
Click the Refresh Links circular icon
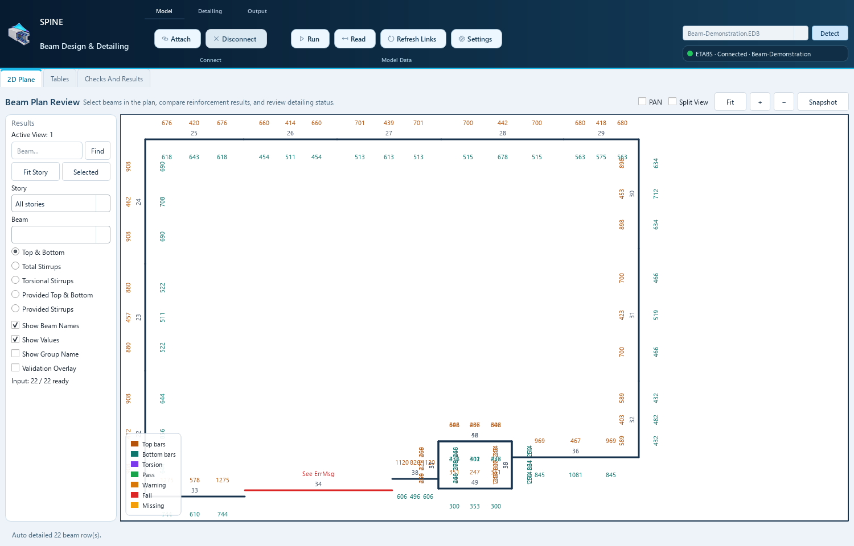click(x=391, y=39)
